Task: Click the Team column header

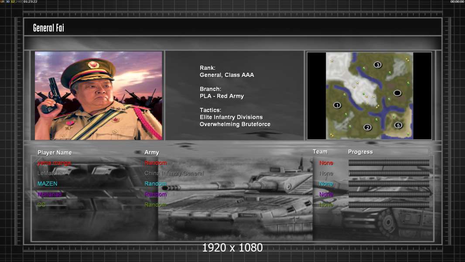Action: coord(320,152)
